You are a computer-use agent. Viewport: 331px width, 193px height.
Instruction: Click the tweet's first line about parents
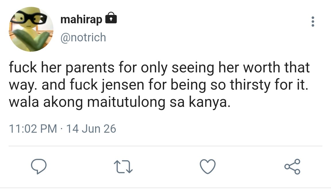(159, 67)
